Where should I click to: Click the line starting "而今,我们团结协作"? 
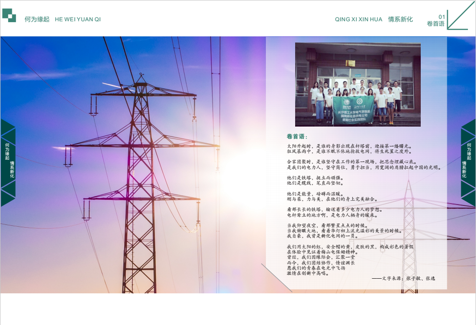[x=321, y=263]
